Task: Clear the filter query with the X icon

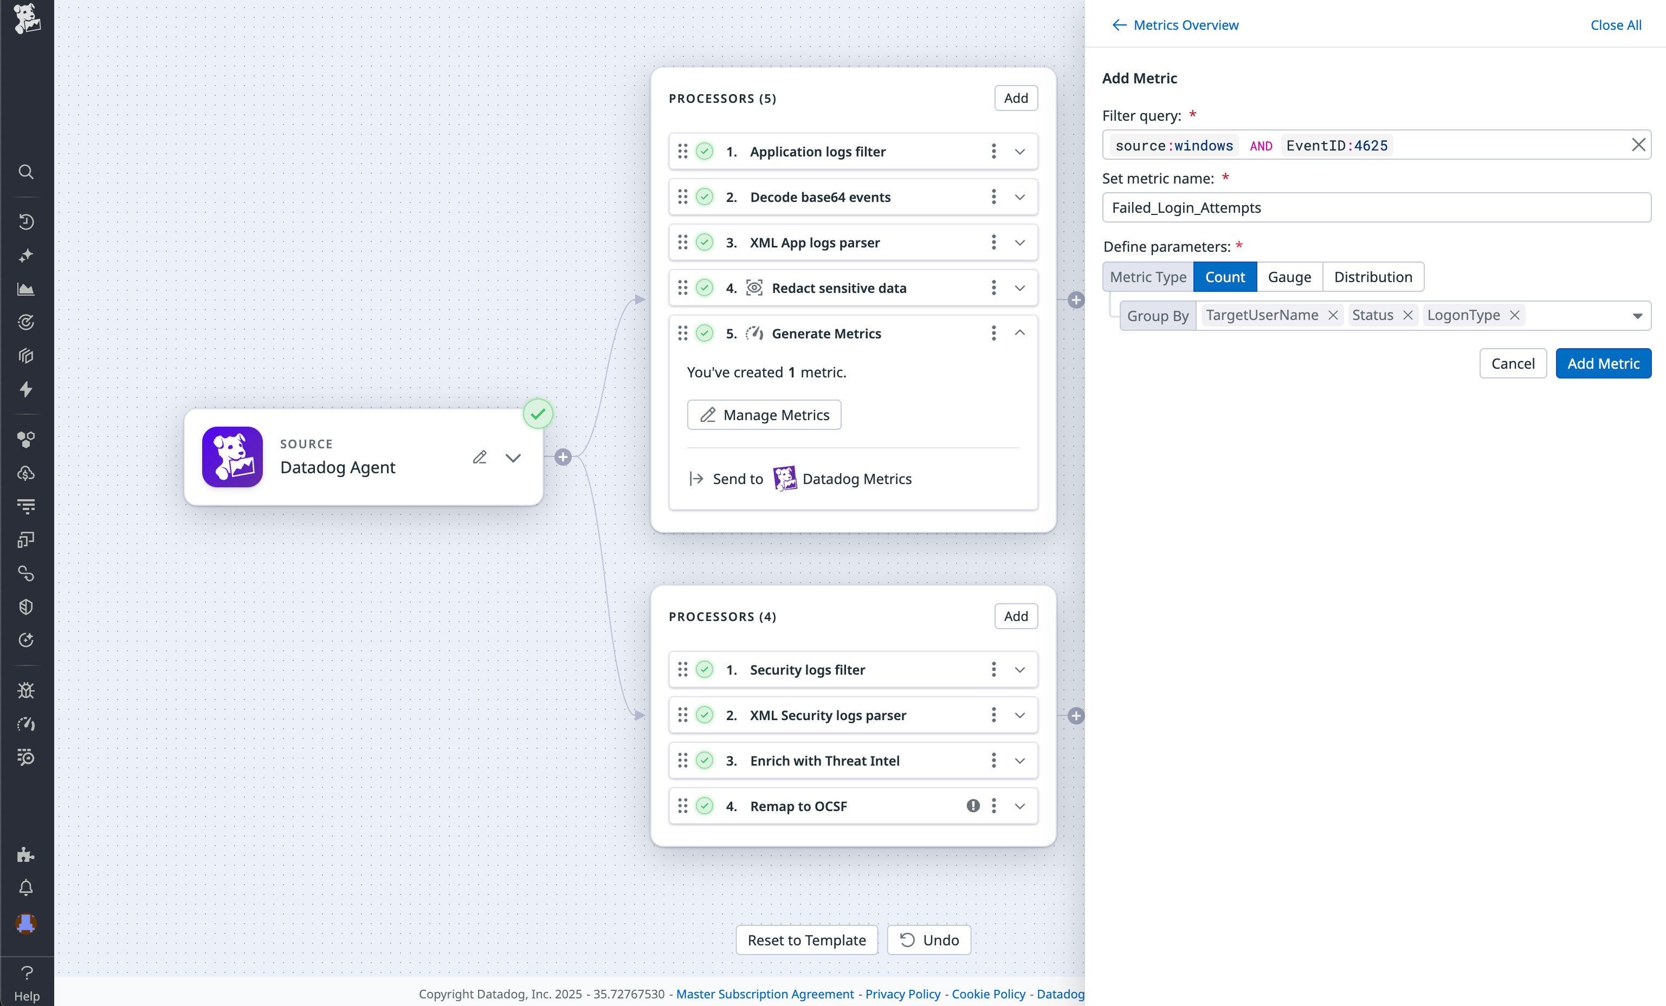Action: click(x=1638, y=145)
